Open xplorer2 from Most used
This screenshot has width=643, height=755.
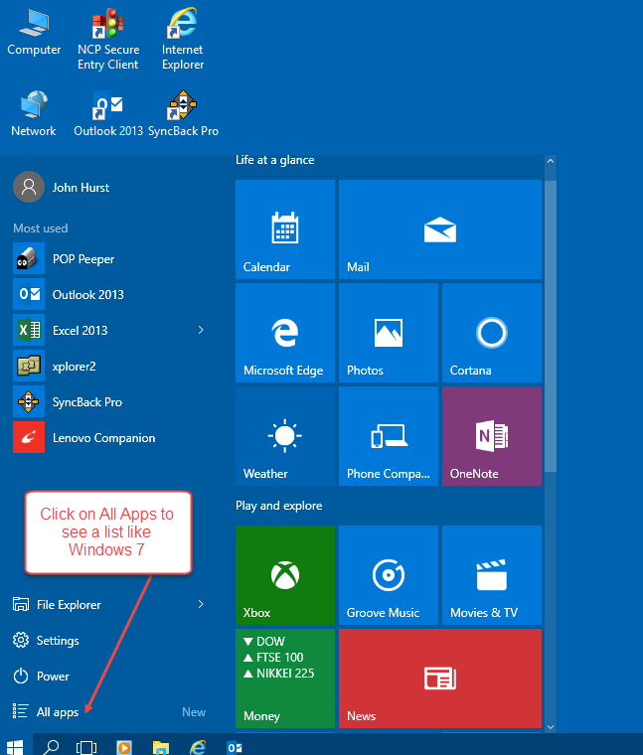coord(109,366)
